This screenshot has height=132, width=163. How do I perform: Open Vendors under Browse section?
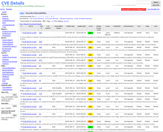5,16
